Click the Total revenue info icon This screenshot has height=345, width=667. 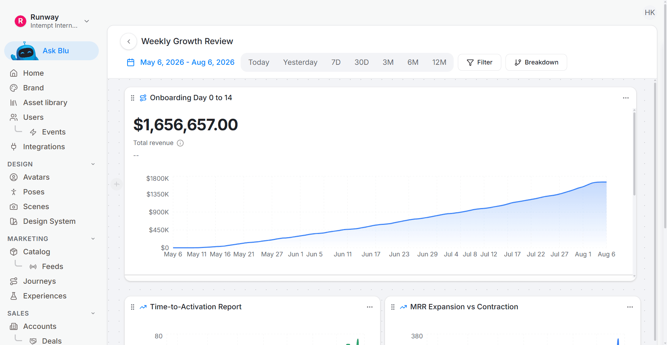point(180,143)
